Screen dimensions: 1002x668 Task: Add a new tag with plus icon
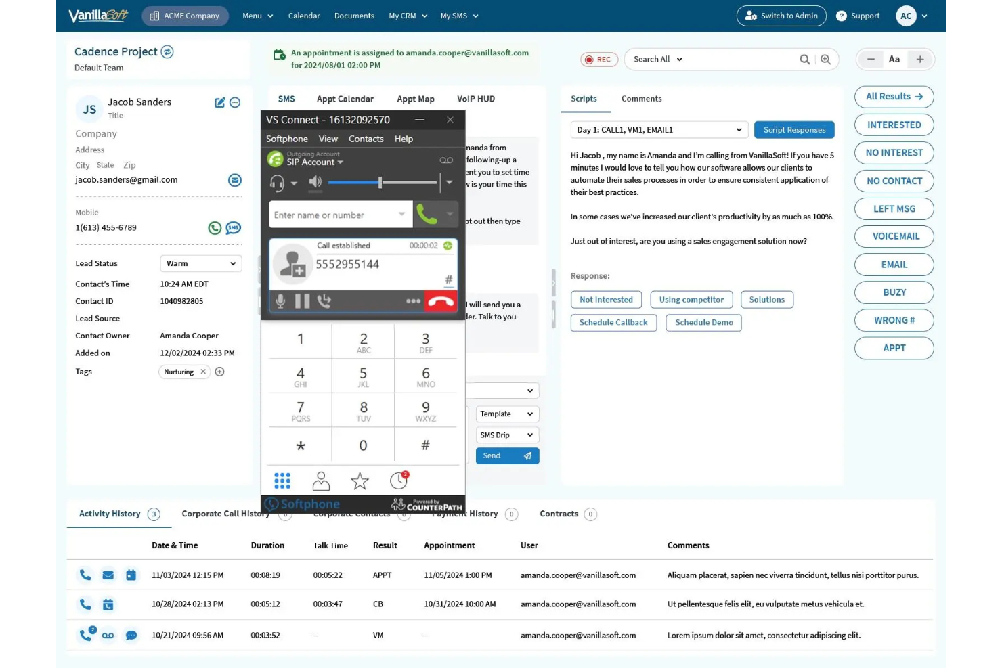[219, 372]
